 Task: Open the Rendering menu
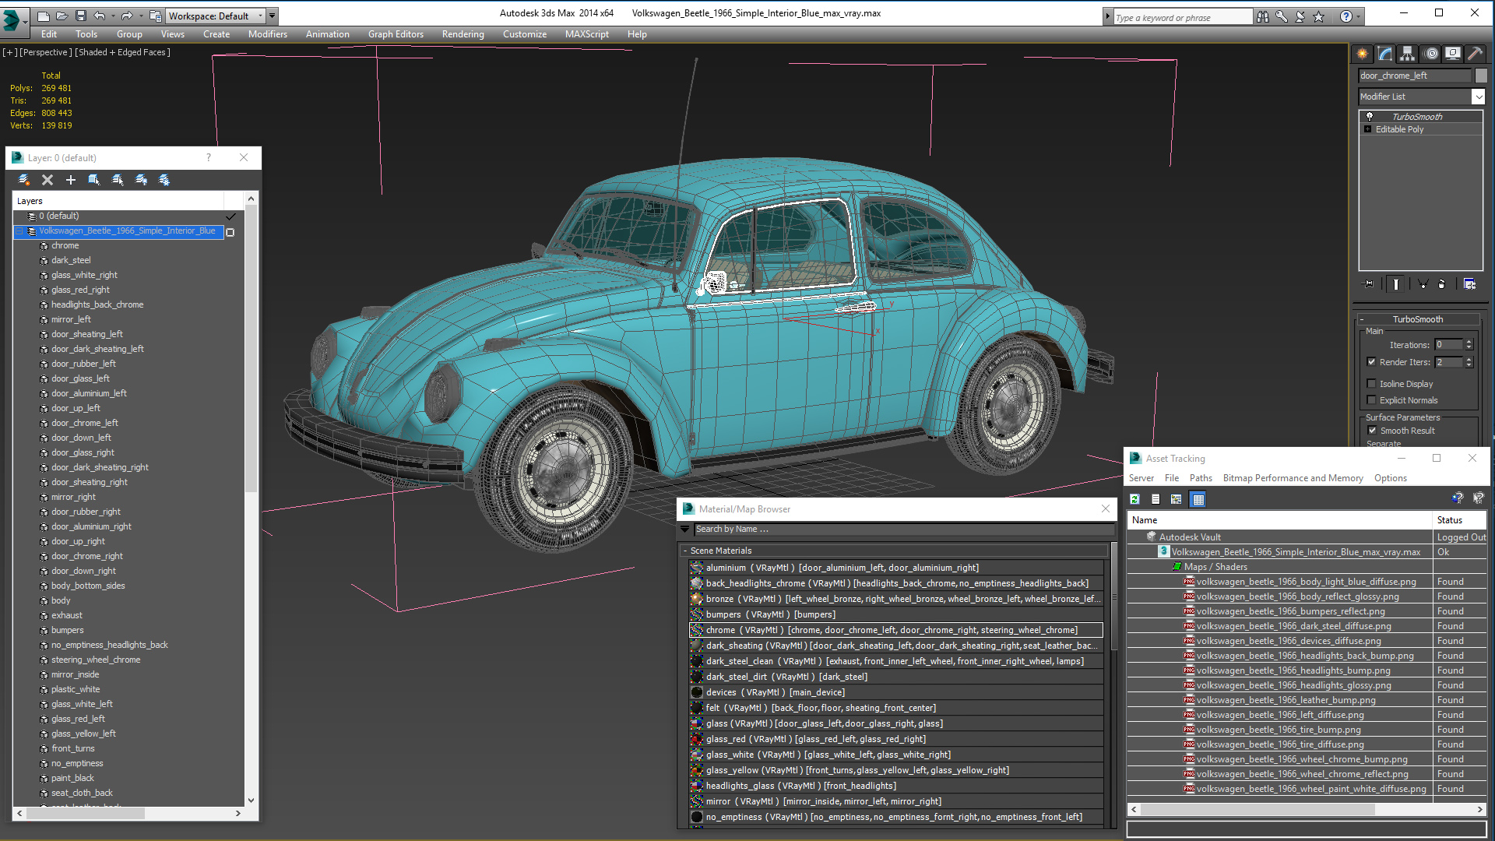tap(463, 34)
